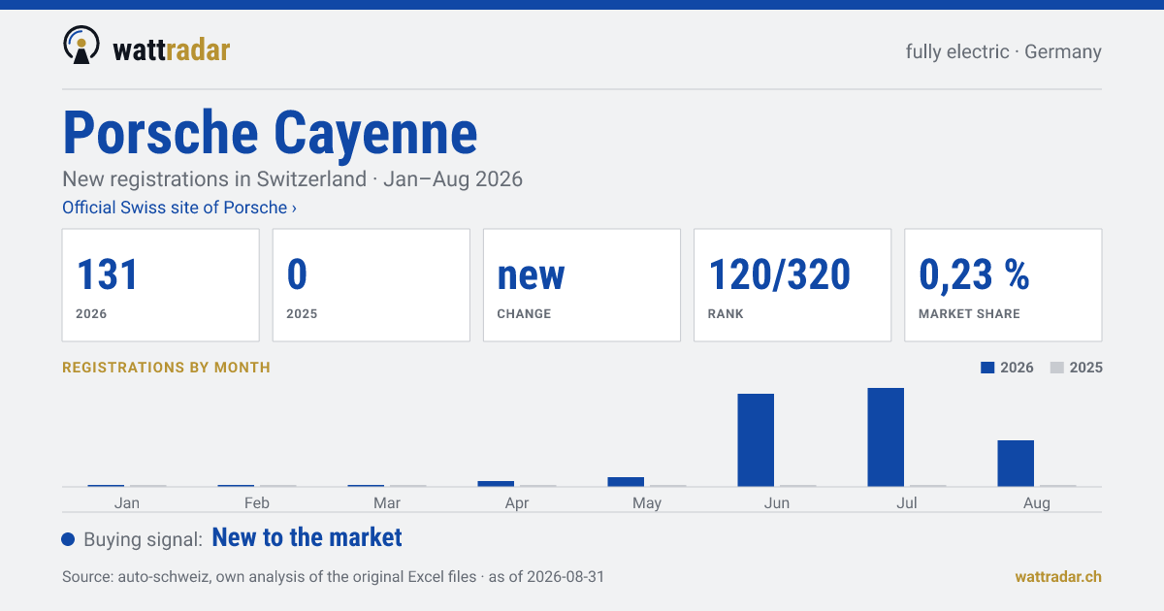Click the blue buying signal dot
Viewport: 1164px width, 611px height.
click(x=68, y=539)
